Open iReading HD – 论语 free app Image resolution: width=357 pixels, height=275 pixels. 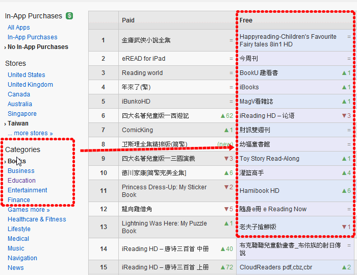(267, 116)
